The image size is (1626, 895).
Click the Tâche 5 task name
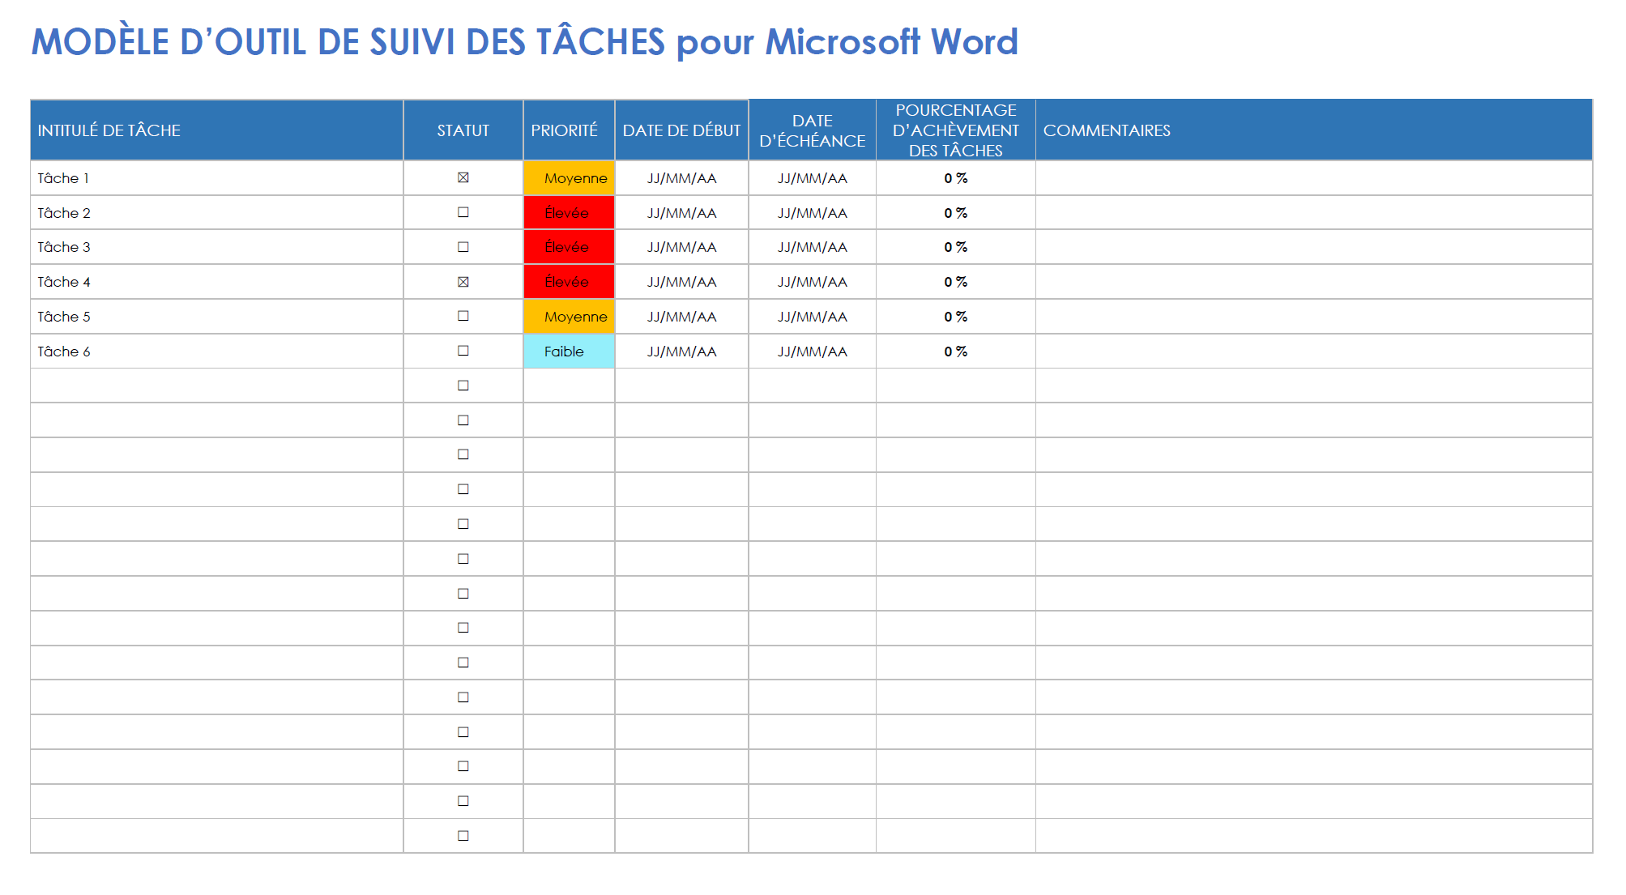pos(64,317)
